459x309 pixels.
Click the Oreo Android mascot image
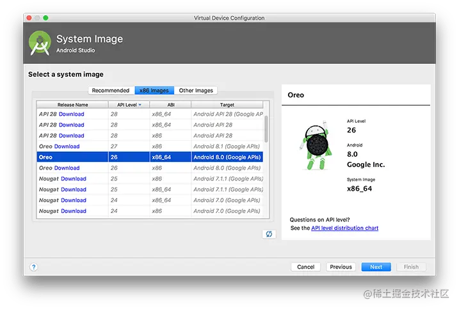[316, 145]
